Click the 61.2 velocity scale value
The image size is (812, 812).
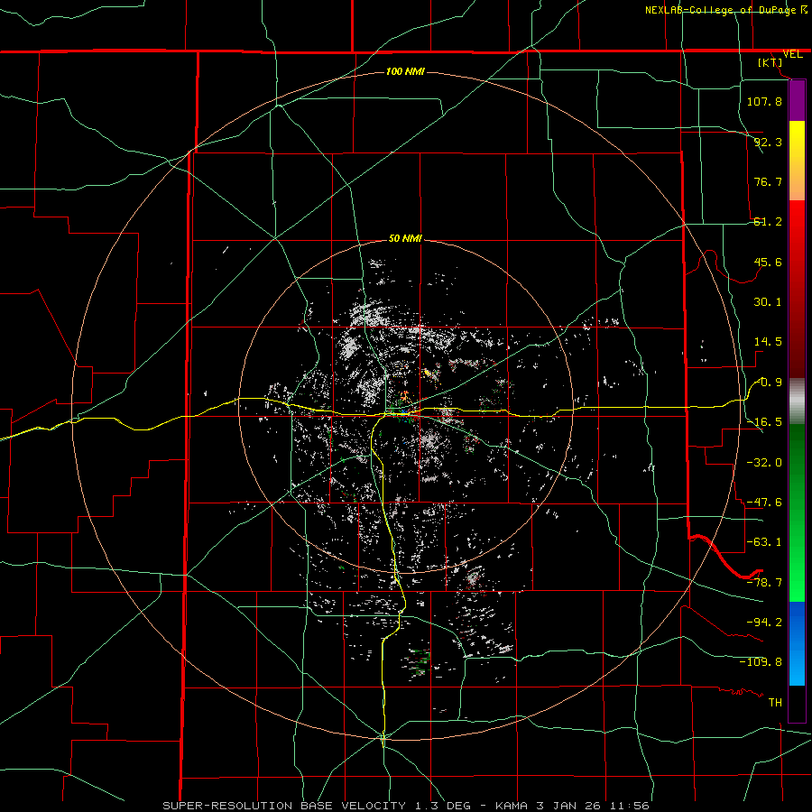(768, 222)
